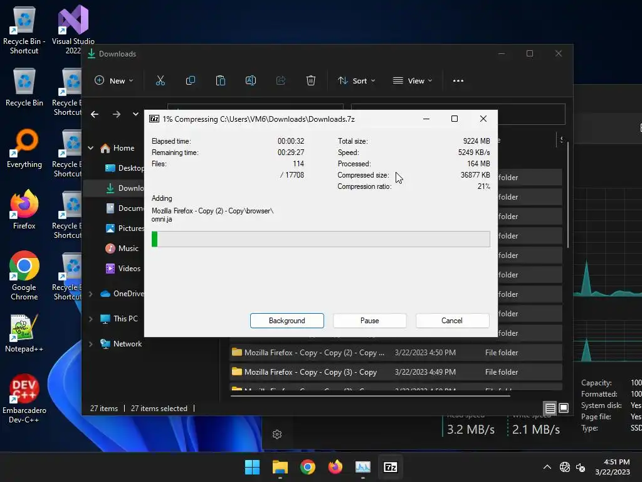Click the Share icon in Explorer toolbar

pyautogui.click(x=281, y=81)
